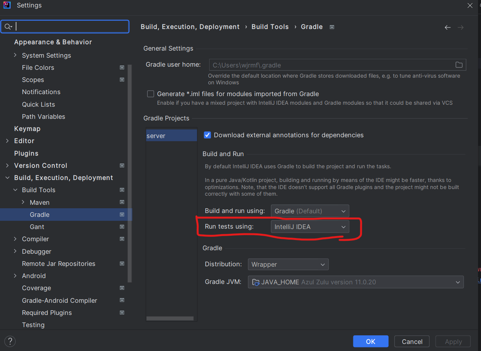Click the project settings icon beside Remote Jar Repositories

(122, 264)
